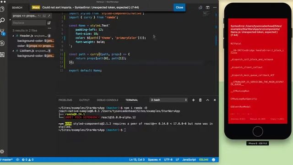
Task: Maximize the panel with the up chevron
Action: pyautogui.click(x=207, y=100)
